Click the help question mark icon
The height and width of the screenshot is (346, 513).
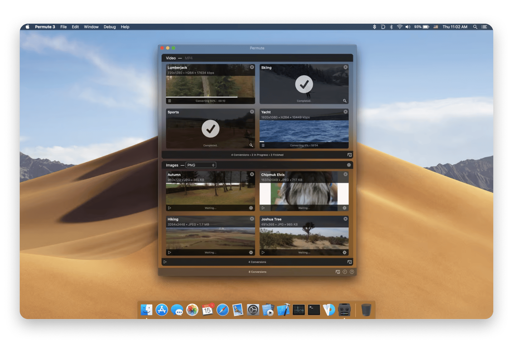[352, 272]
